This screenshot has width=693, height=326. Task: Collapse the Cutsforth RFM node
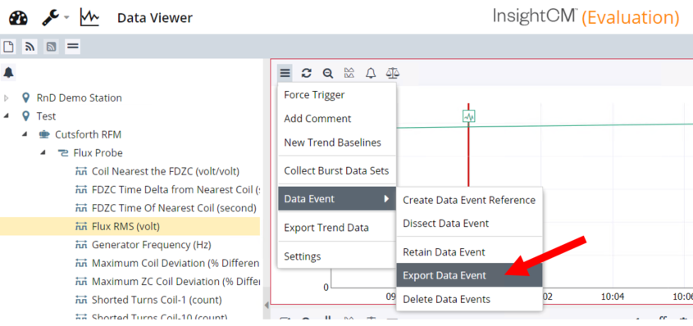click(25, 134)
